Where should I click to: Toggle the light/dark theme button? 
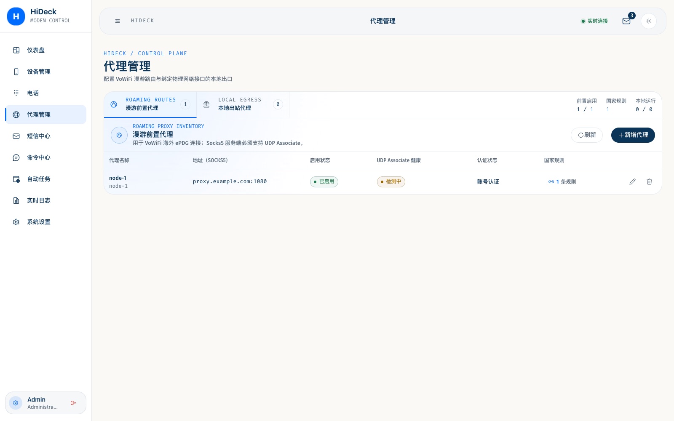649,21
